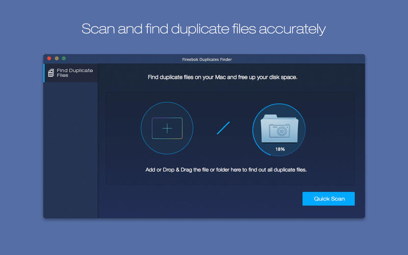Click the 18% scan progress label

[280, 149]
